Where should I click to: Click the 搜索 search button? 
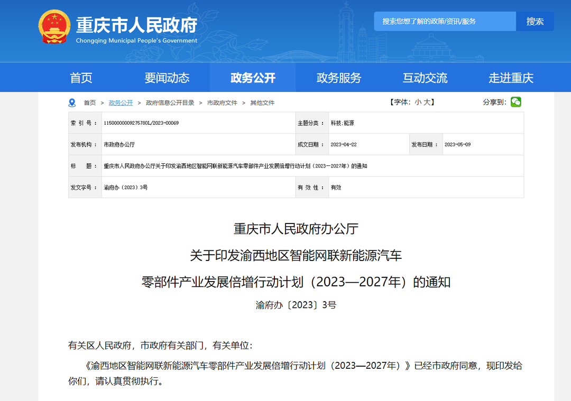[535, 21]
